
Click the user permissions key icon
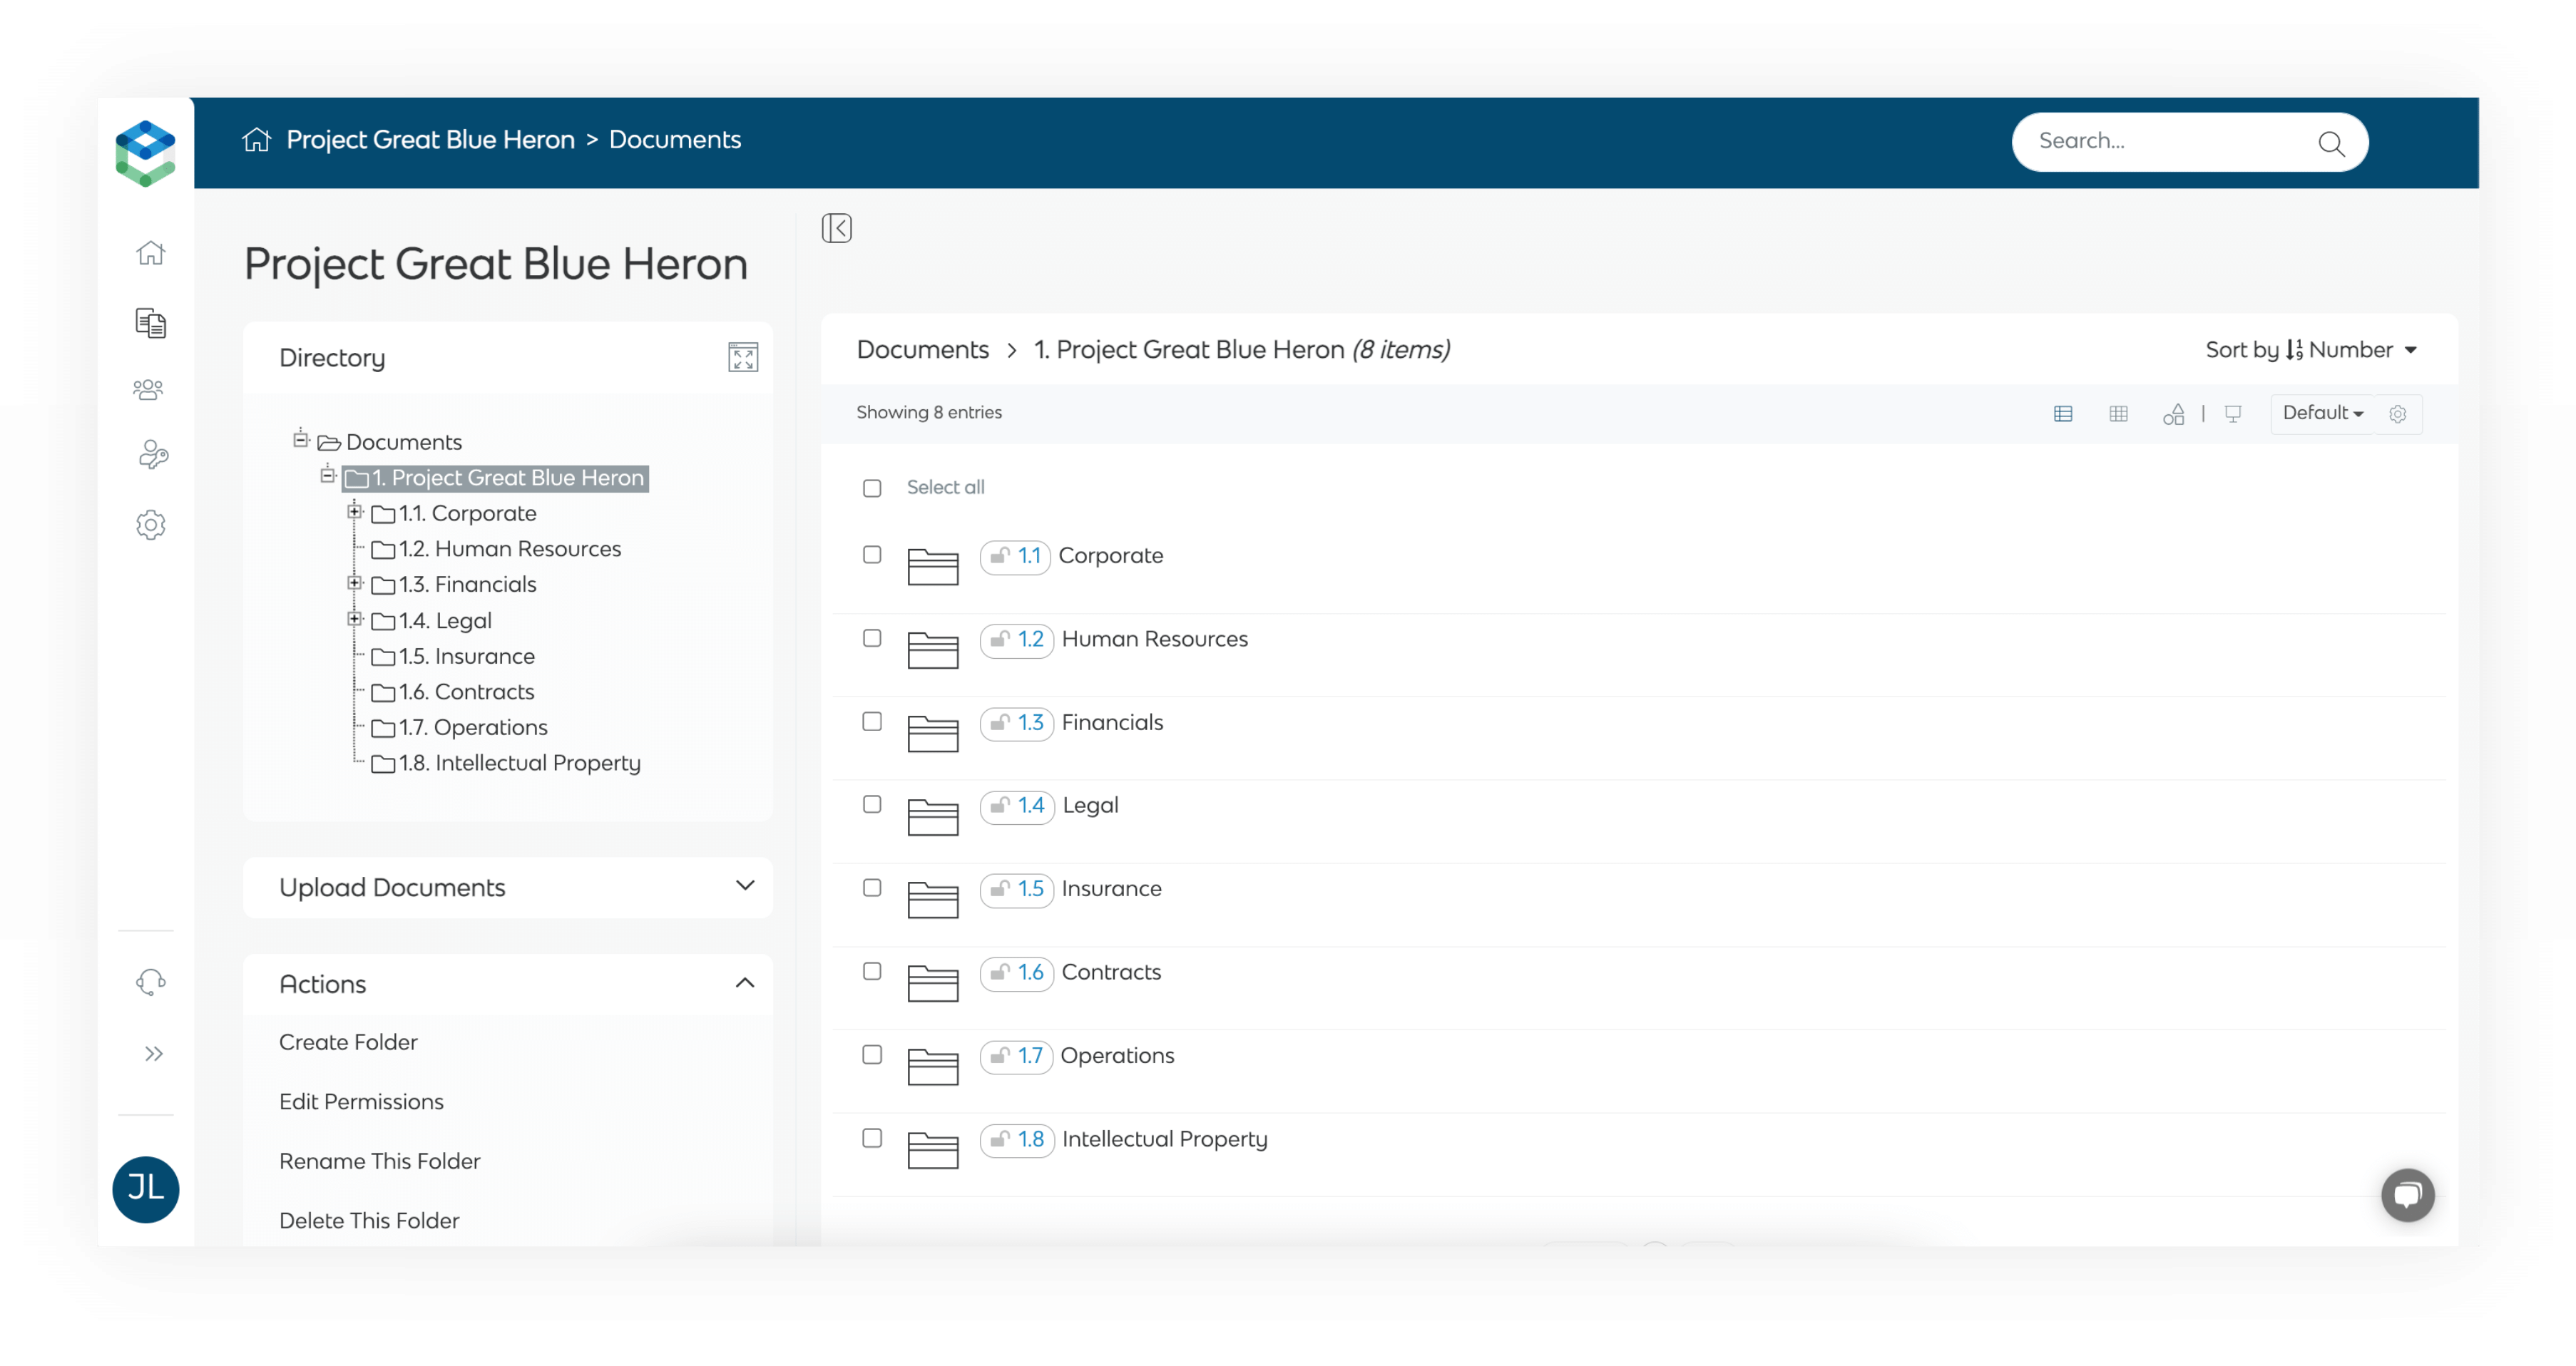point(150,456)
